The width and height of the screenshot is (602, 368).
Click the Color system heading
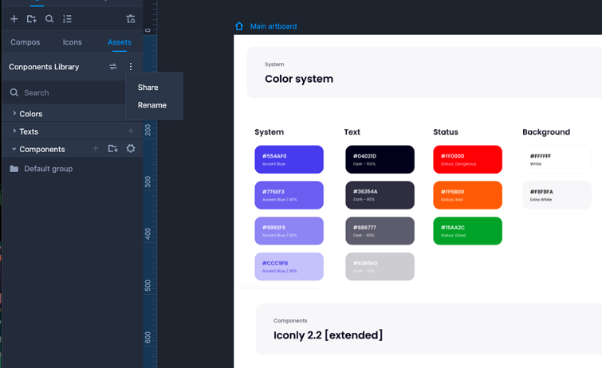[299, 79]
